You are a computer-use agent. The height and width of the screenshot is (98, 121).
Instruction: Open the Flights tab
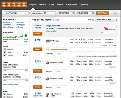pyautogui.click(x=33, y=5)
